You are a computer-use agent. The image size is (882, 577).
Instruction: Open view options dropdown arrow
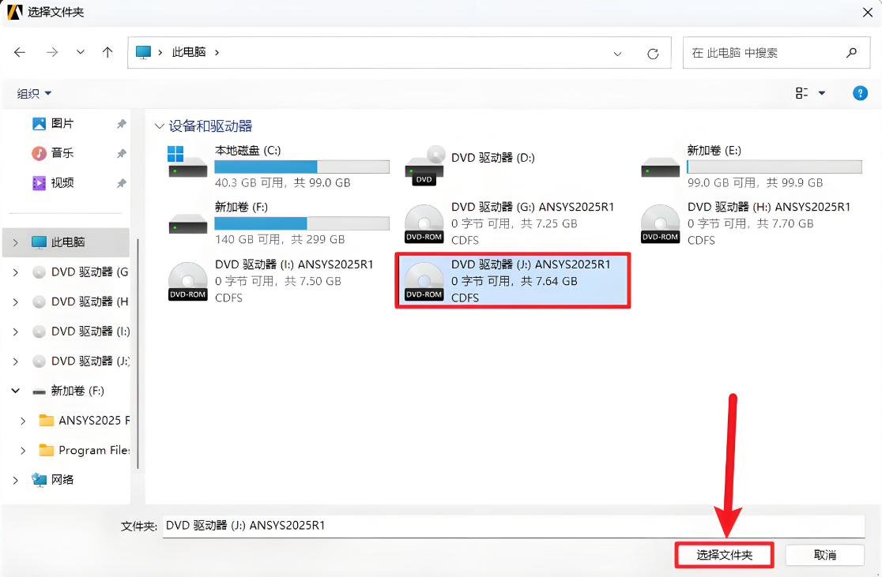pos(822,93)
